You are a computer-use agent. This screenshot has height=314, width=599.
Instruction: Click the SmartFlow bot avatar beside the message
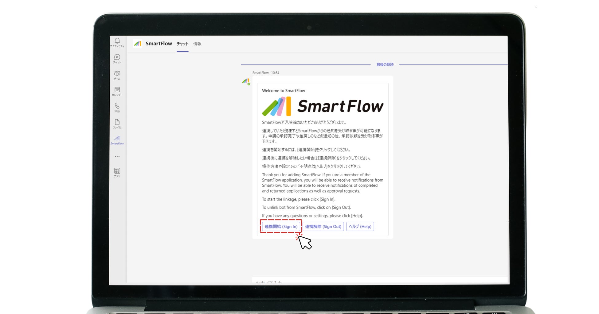pos(246,82)
